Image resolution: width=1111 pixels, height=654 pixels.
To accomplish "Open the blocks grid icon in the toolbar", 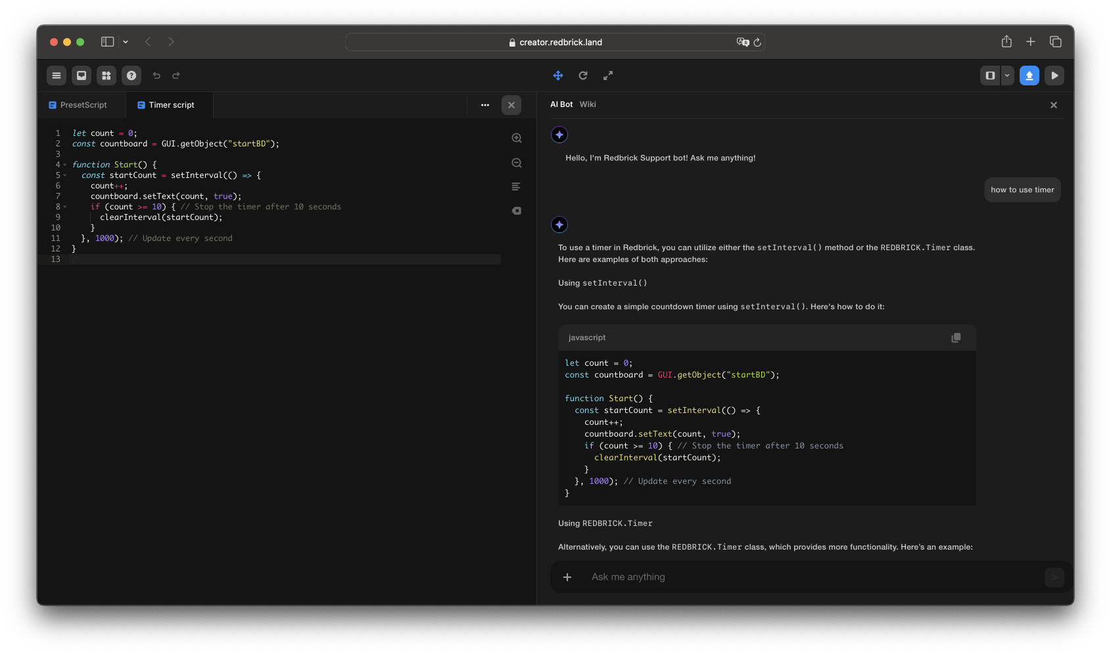I will pos(106,76).
